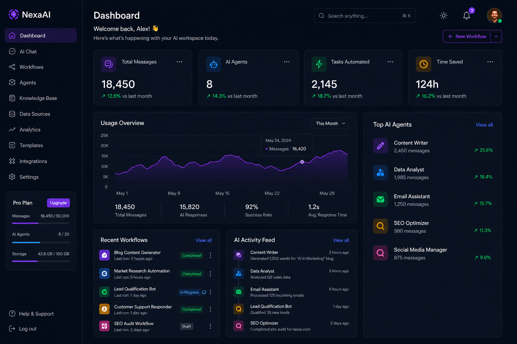The width and height of the screenshot is (517, 344).
Task: Click Completed badge for Blog Content Generator
Action: click(192, 256)
